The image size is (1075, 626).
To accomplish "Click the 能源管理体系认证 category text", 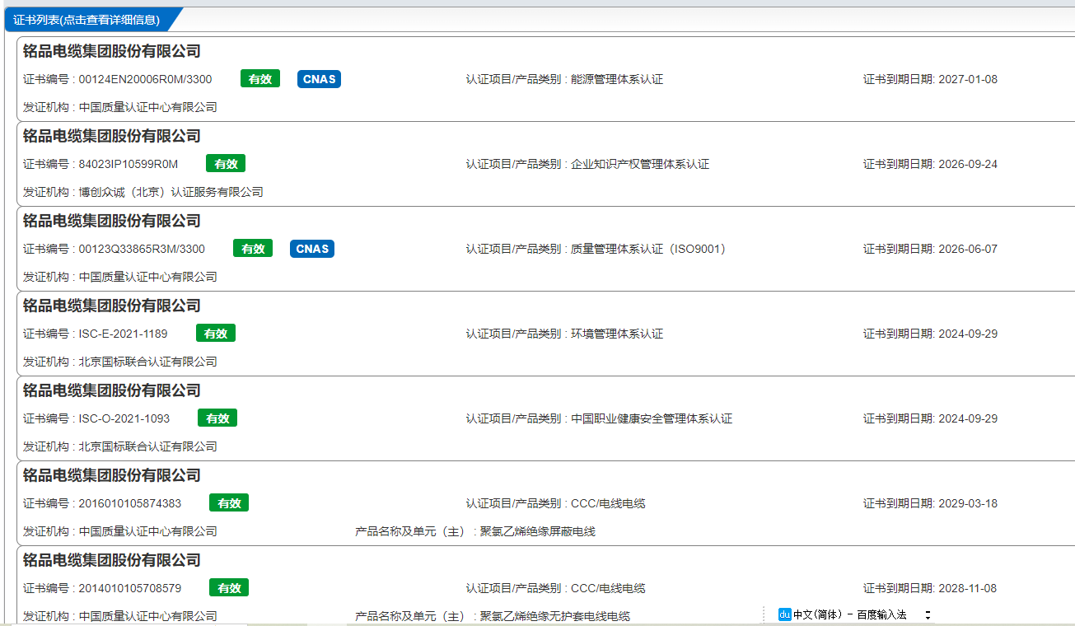I will tap(617, 80).
